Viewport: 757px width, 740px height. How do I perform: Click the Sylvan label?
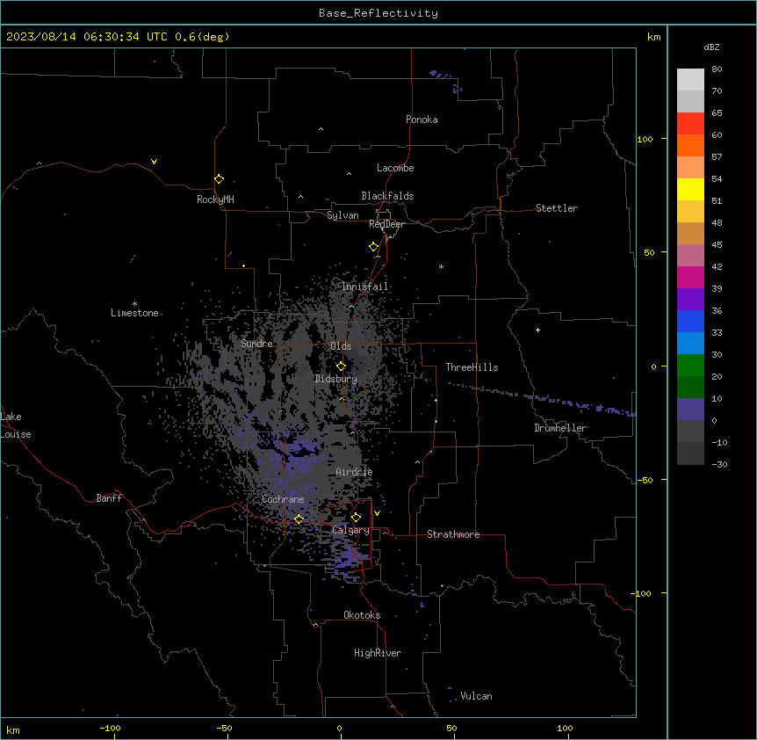(342, 215)
